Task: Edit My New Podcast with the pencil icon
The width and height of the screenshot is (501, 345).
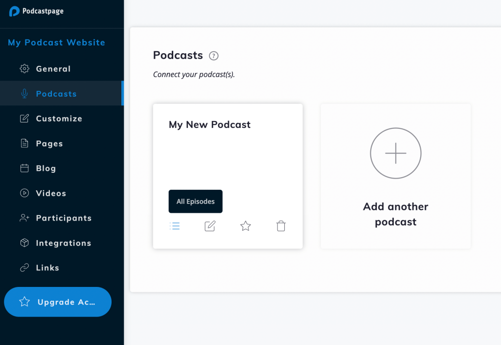Action: tap(210, 225)
